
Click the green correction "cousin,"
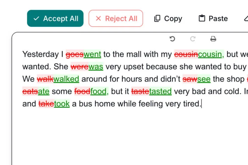[x=211, y=54]
